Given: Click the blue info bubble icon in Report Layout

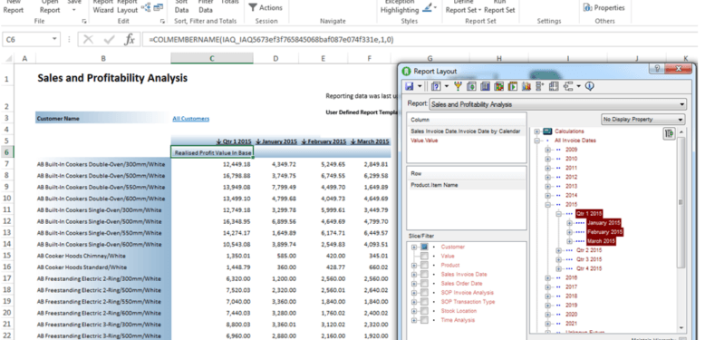Looking at the screenshot, I should coord(590,86).
